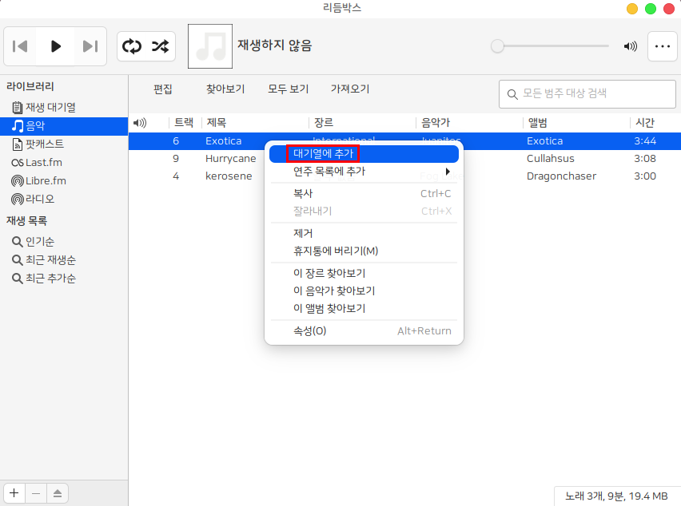Open the Radio source in sidebar
The image size is (681, 506).
pyautogui.click(x=40, y=199)
